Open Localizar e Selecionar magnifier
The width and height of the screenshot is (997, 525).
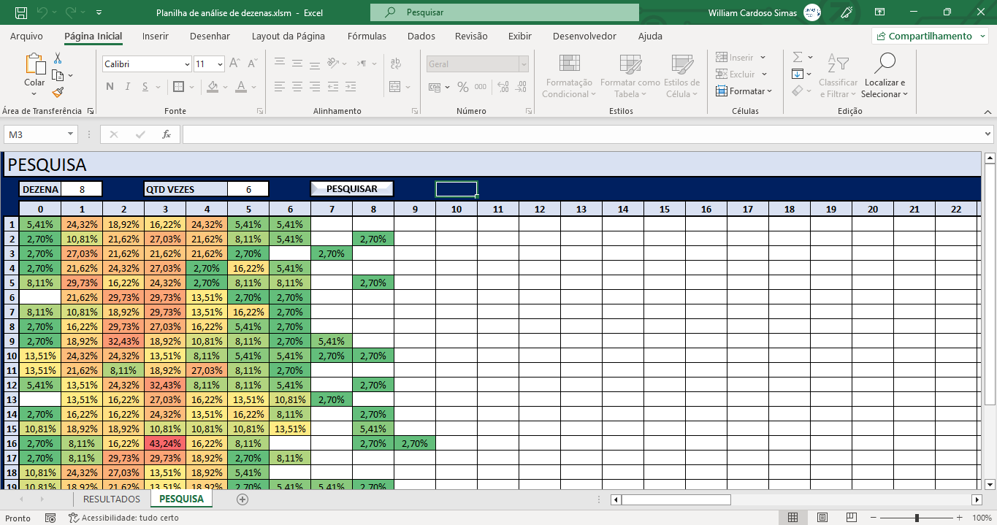click(885, 75)
